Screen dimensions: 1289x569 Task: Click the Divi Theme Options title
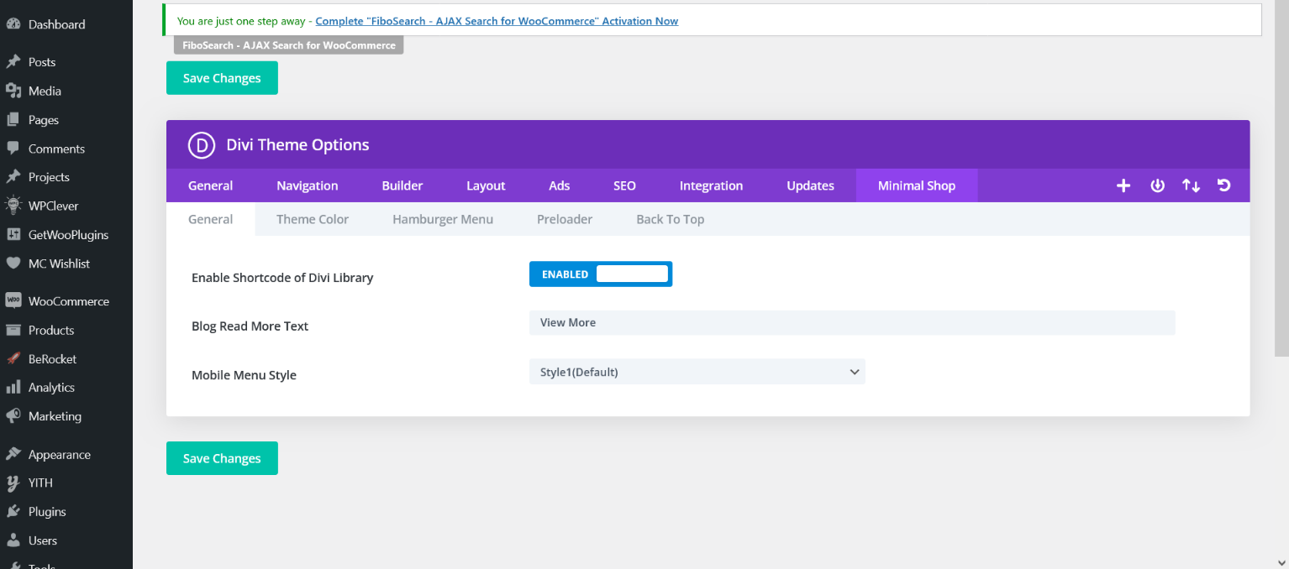pos(297,145)
